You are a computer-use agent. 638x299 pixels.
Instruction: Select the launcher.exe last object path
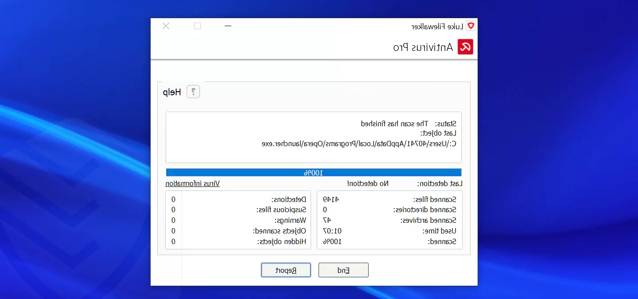360,144
